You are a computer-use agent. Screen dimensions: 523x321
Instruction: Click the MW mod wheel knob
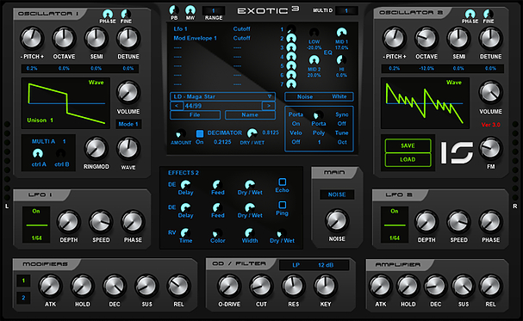click(190, 10)
